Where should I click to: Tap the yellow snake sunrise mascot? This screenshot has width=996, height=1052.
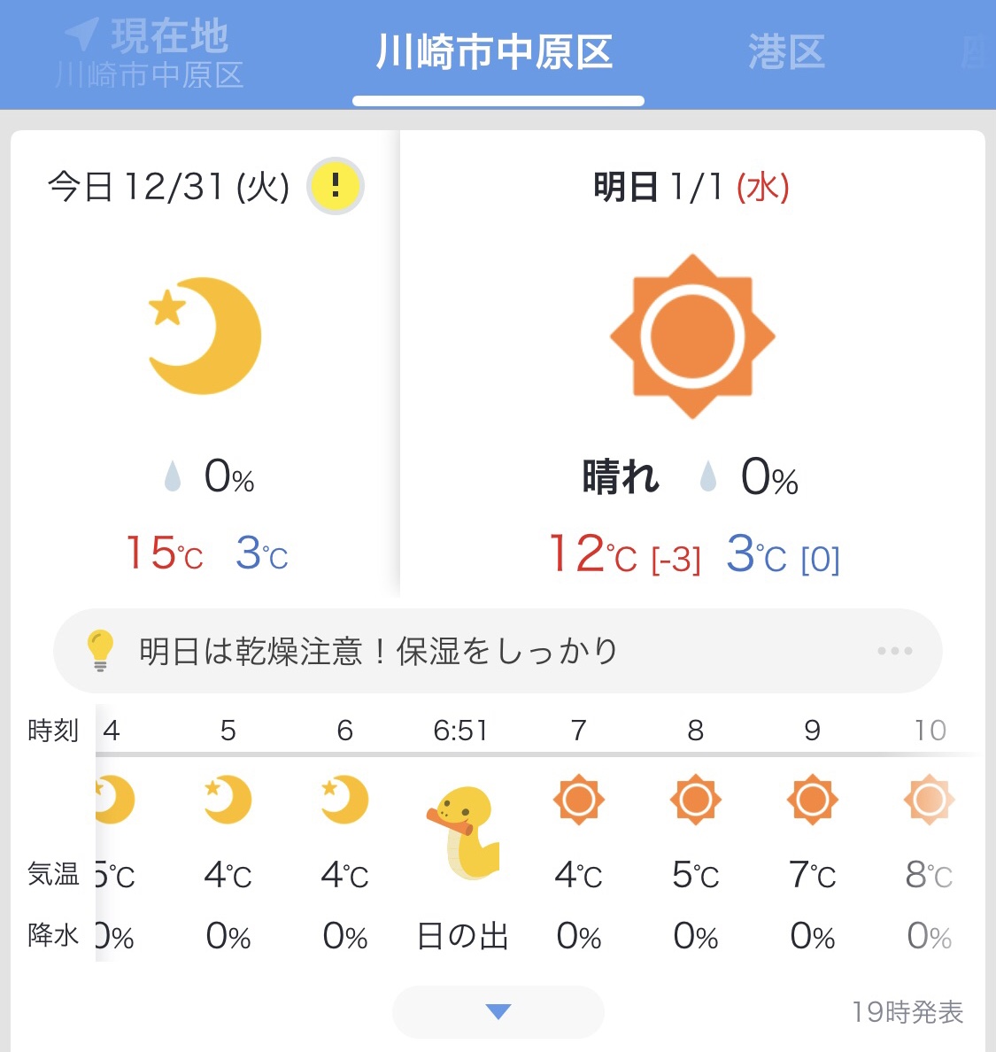point(463,832)
